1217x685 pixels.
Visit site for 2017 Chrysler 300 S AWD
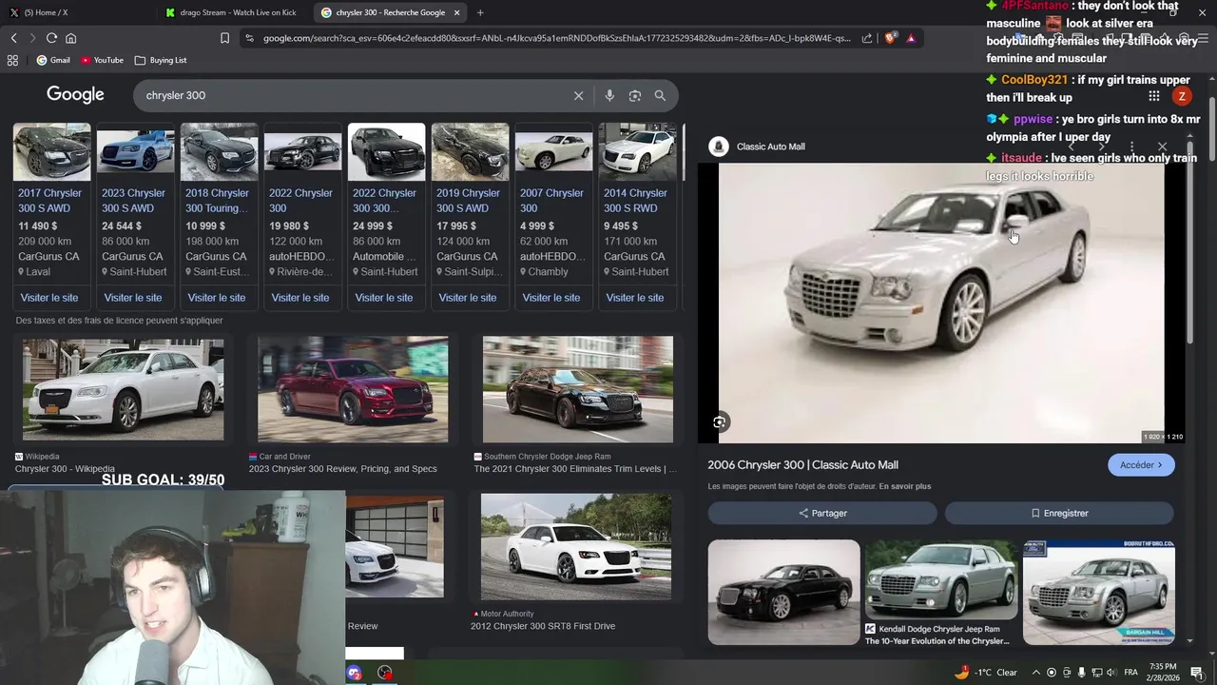[x=49, y=298]
